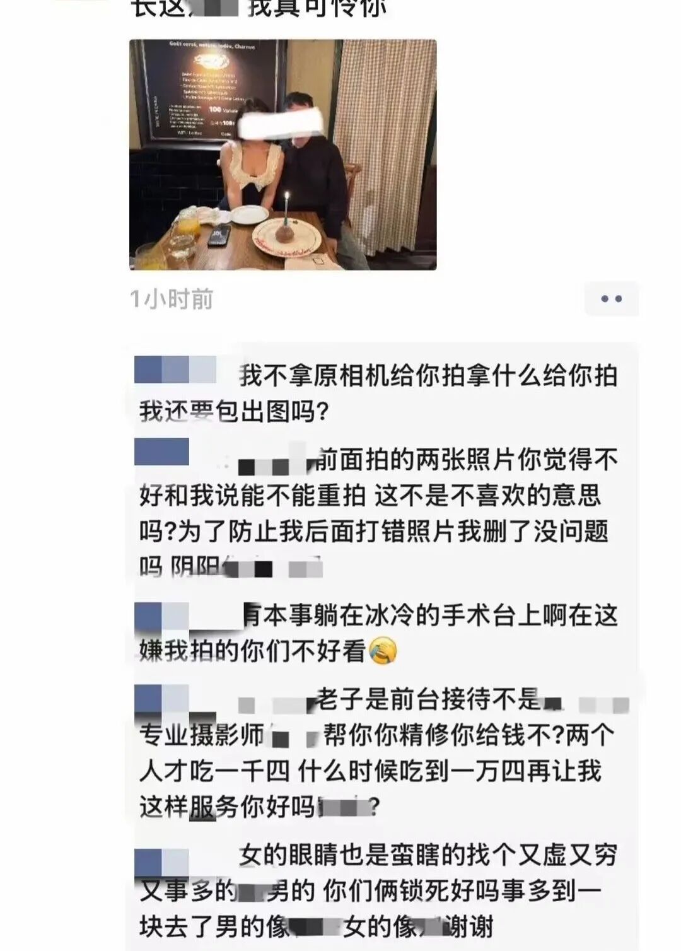Select the post caption ending '我真可怜你'
This screenshot has height=951, width=681.
point(259,9)
